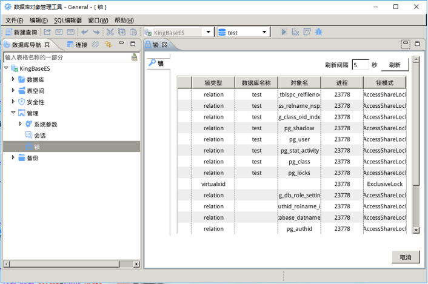This screenshot has width=428, height=284.
Task: Expand the 系统参数 tree node
Action: click(x=20, y=124)
